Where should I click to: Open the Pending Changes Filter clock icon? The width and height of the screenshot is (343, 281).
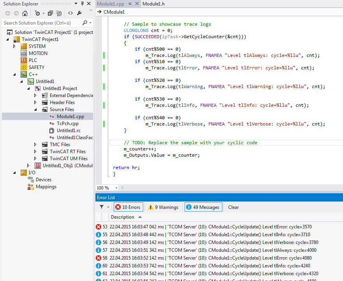tap(38, 13)
